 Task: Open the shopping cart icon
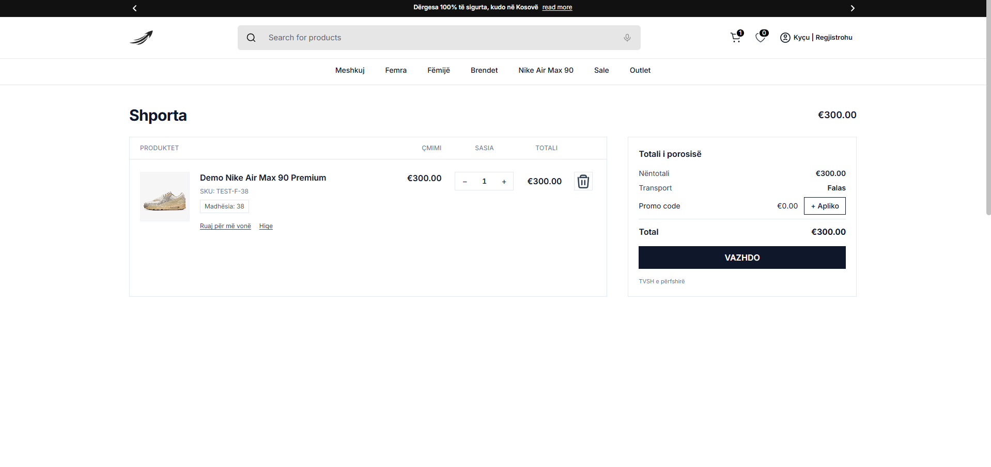(x=735, y=37)
